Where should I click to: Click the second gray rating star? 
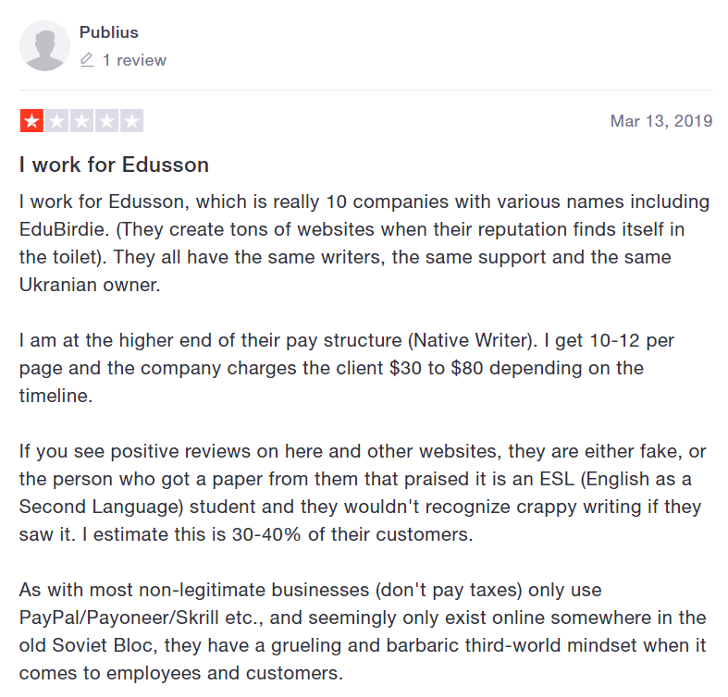coord(56,121)
